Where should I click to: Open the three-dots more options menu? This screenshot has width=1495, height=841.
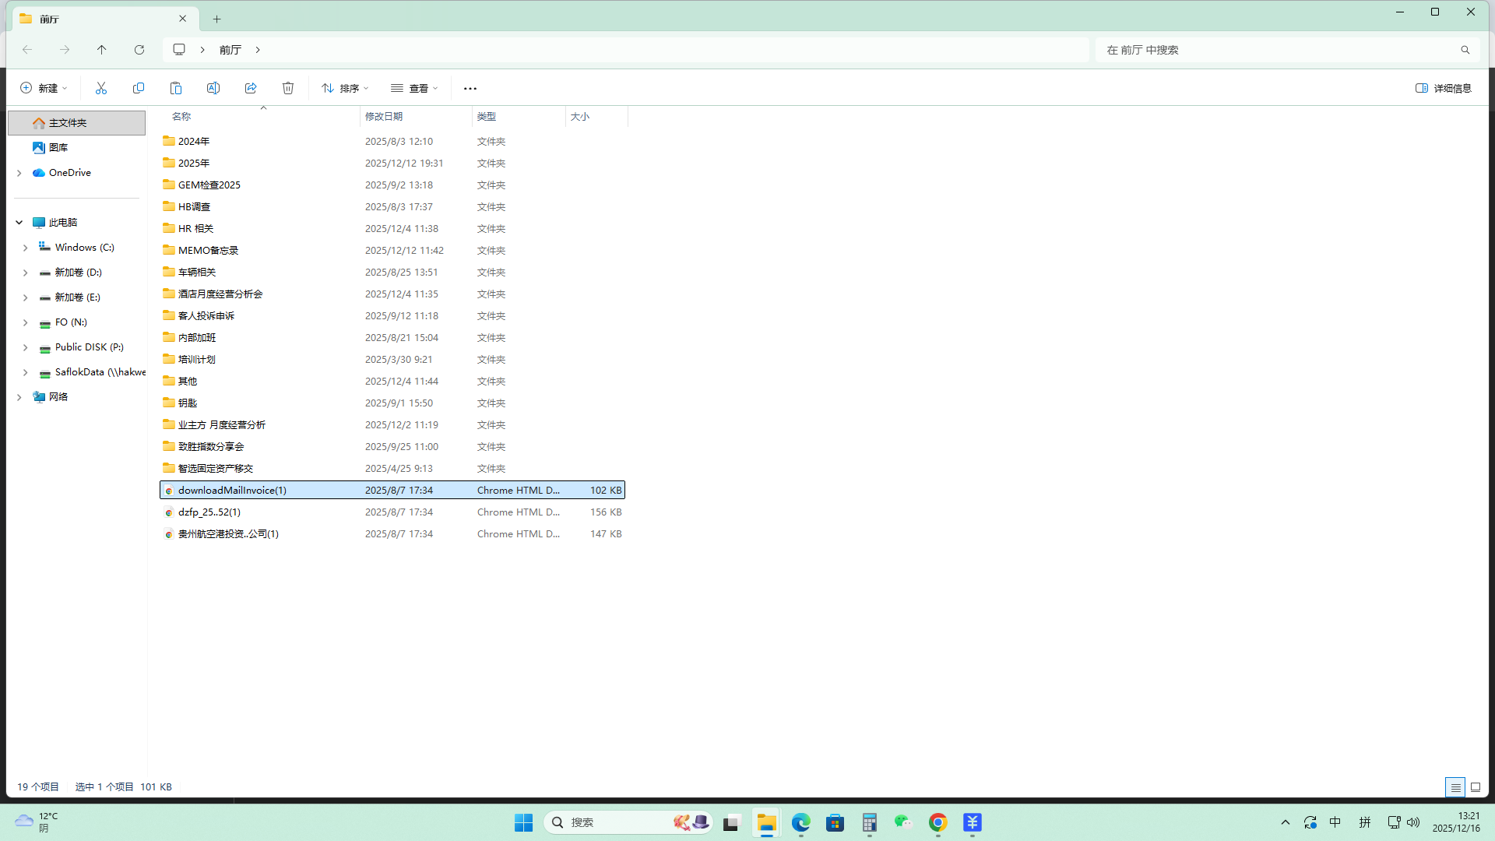[470, 88]
